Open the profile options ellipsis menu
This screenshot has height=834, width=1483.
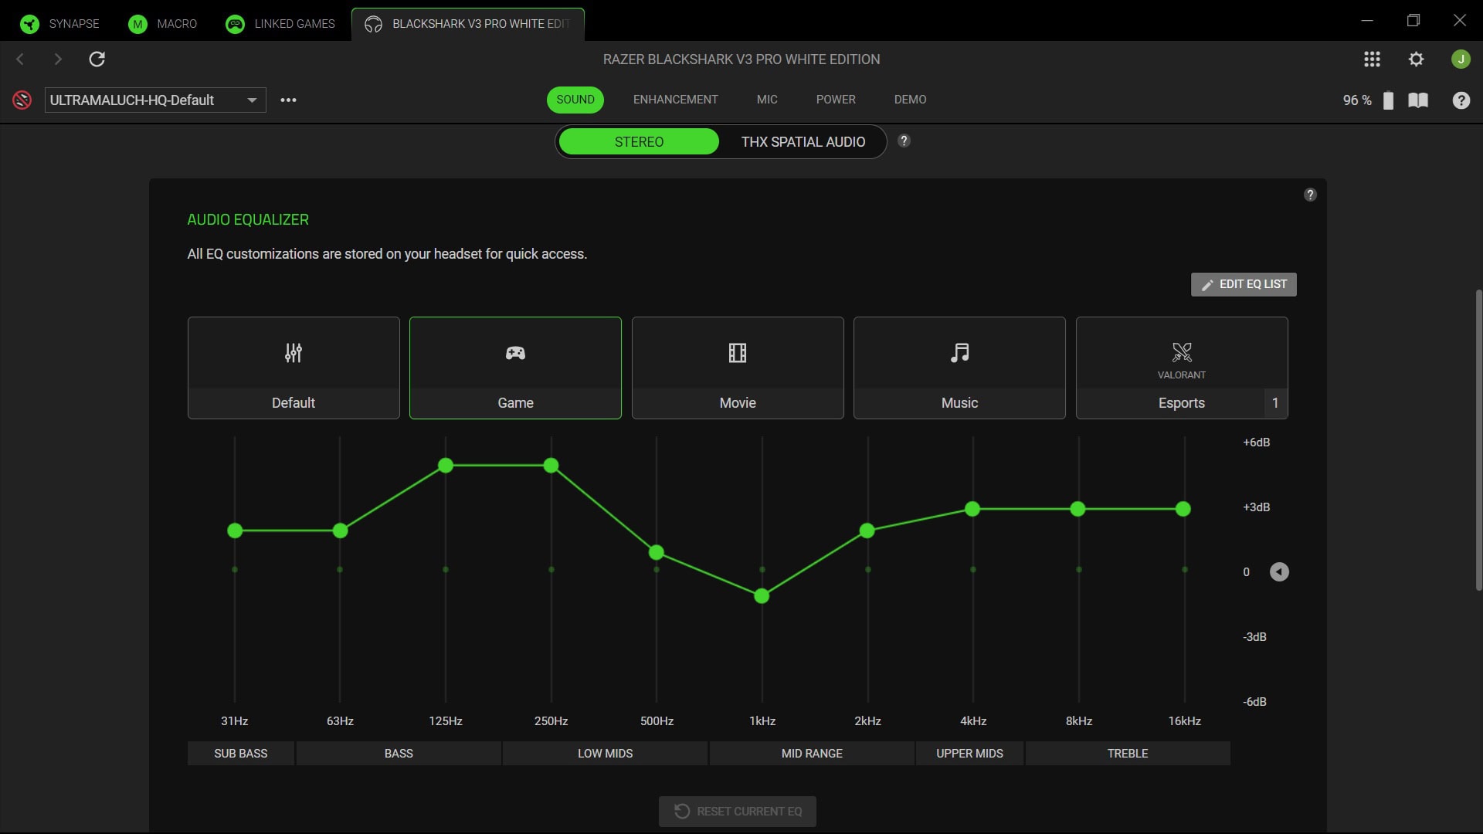coord(288,100)
